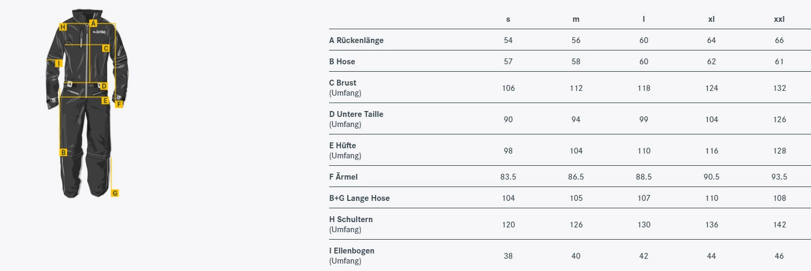Click the A Rückenlänge row label
The height and width of the screenshot is (271, 811).
tap(356, 40)
